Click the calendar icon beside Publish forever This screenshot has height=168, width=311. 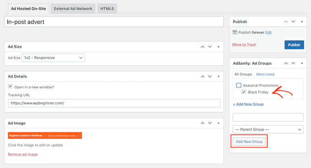[x=235, y=32]
